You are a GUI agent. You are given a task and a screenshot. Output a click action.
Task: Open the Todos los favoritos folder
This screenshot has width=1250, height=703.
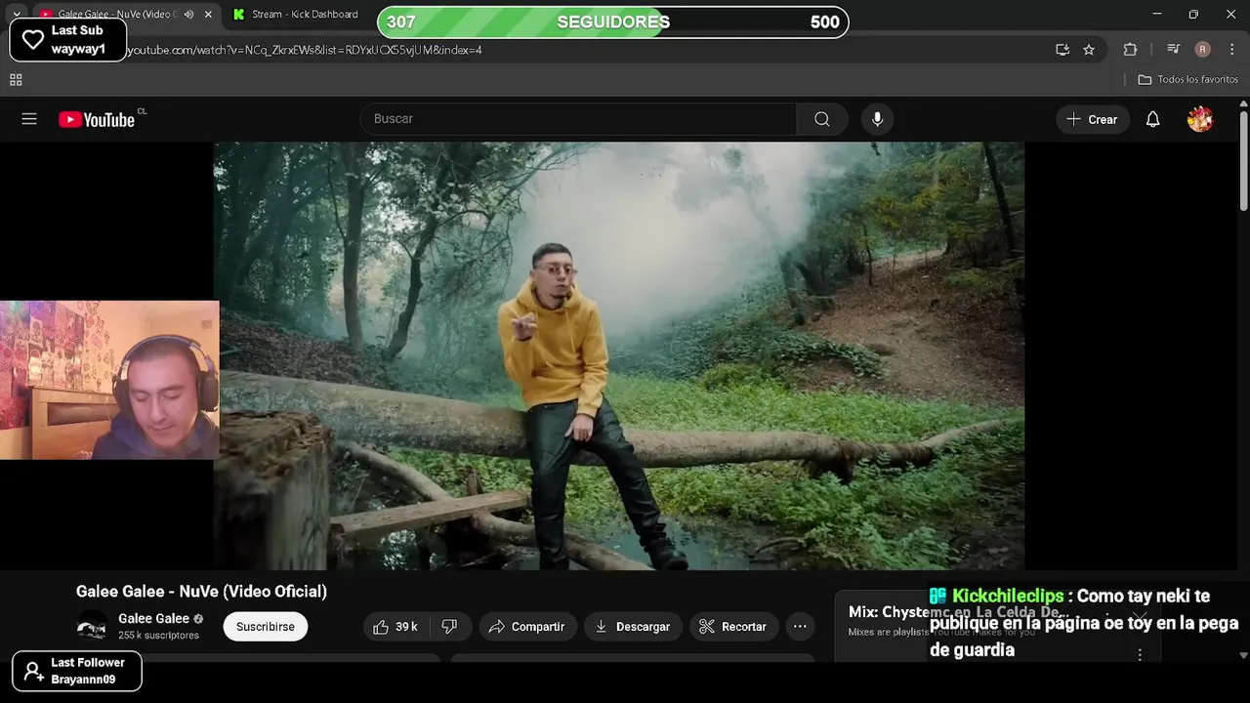pos(1188,79)
